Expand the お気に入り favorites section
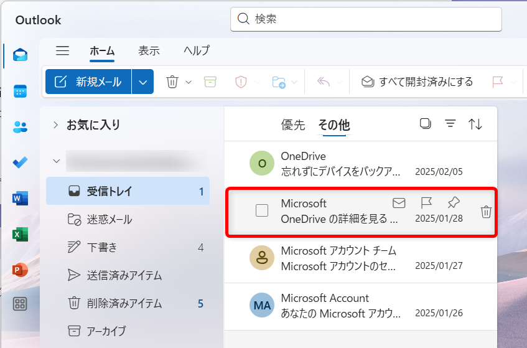This screenshot has width=527, height=348. (56, 125)
